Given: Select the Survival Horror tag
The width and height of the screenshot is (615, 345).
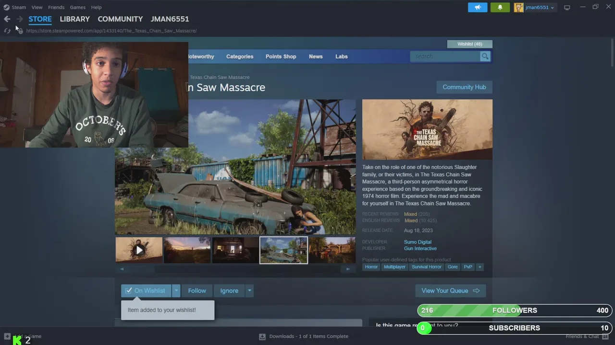Looking at the screenshot, I should (x=426, y=267).
